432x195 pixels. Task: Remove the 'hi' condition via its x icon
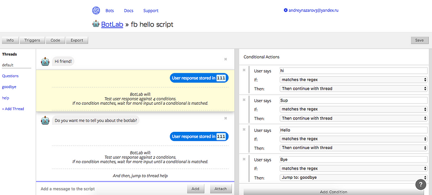[244, 70]
